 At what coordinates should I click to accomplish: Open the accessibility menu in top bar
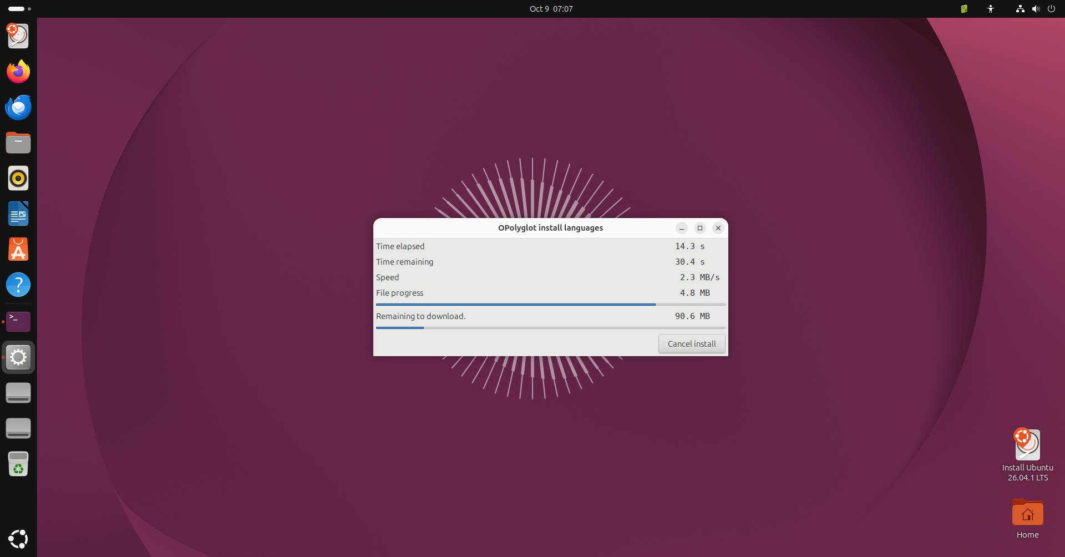tap(991, 9)
